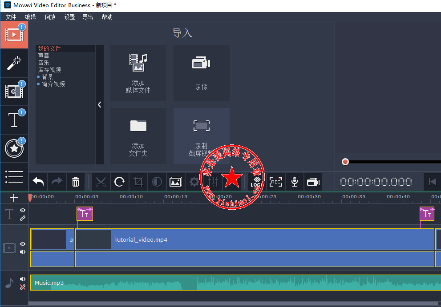The image size is (441, 307).
Task: Collapse the import categories panel
Action: point(100,104)
